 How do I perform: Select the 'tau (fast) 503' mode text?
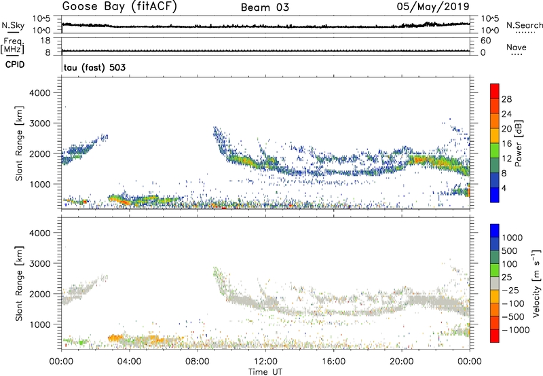[94, 67]
